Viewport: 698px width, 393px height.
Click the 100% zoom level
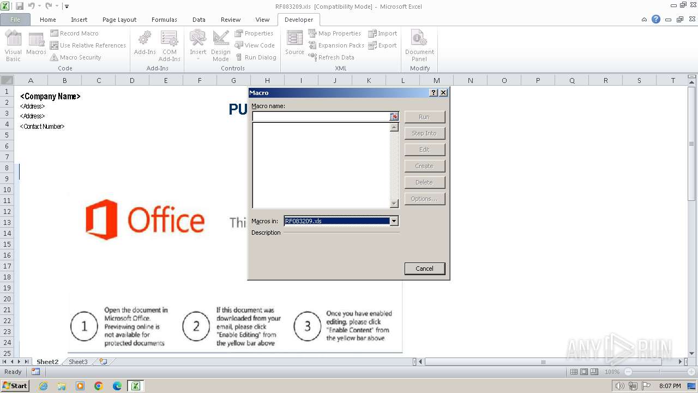[x=612, y=372]
